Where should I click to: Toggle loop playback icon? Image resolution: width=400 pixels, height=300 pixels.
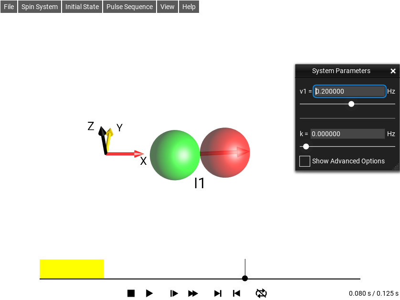pyautogui.click(x=261, y=293)
